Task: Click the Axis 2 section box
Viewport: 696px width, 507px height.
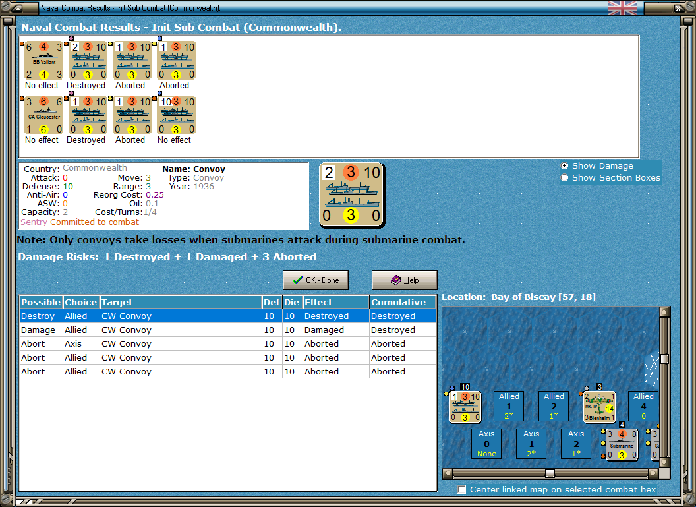Action: pyautogui.click(x=576, y=444)
